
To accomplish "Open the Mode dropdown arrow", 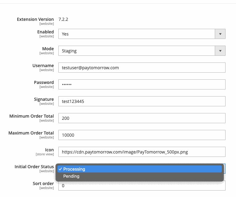I will (x=220, y=51).
